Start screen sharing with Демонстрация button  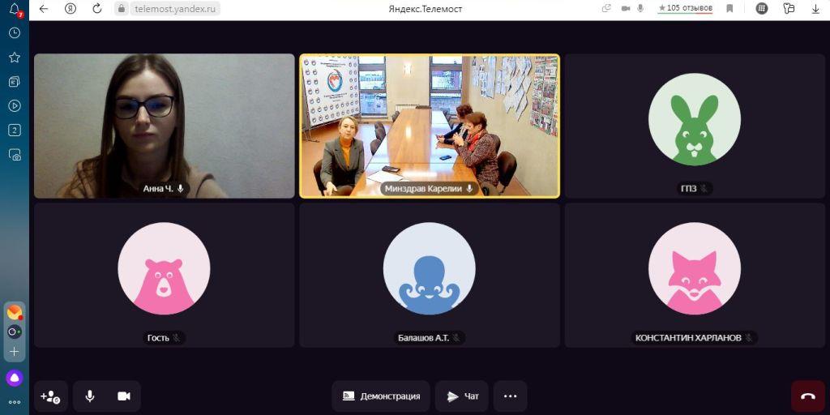381,396
